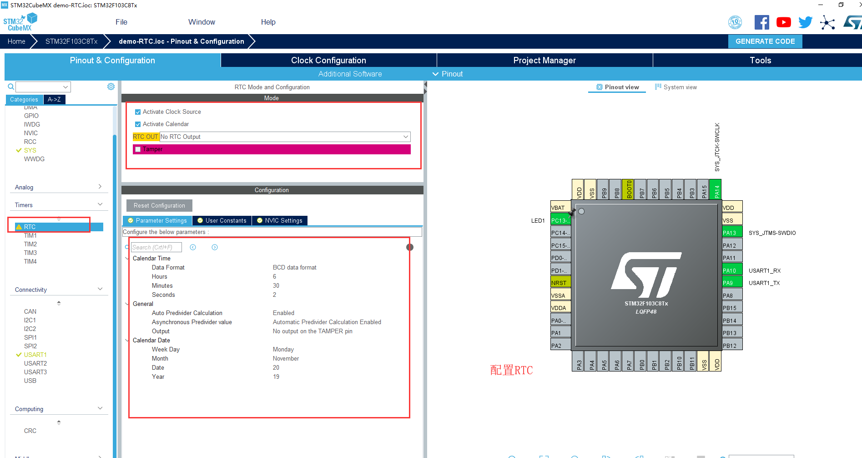The image size is (862, 458).
Task: Collapse the Calendar Date section
Action: tap(126, 340)
